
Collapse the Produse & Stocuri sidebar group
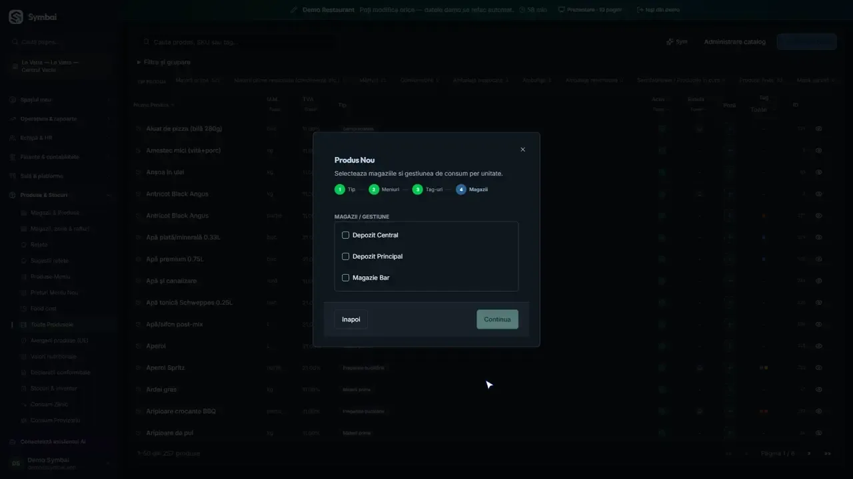point(60,195)
